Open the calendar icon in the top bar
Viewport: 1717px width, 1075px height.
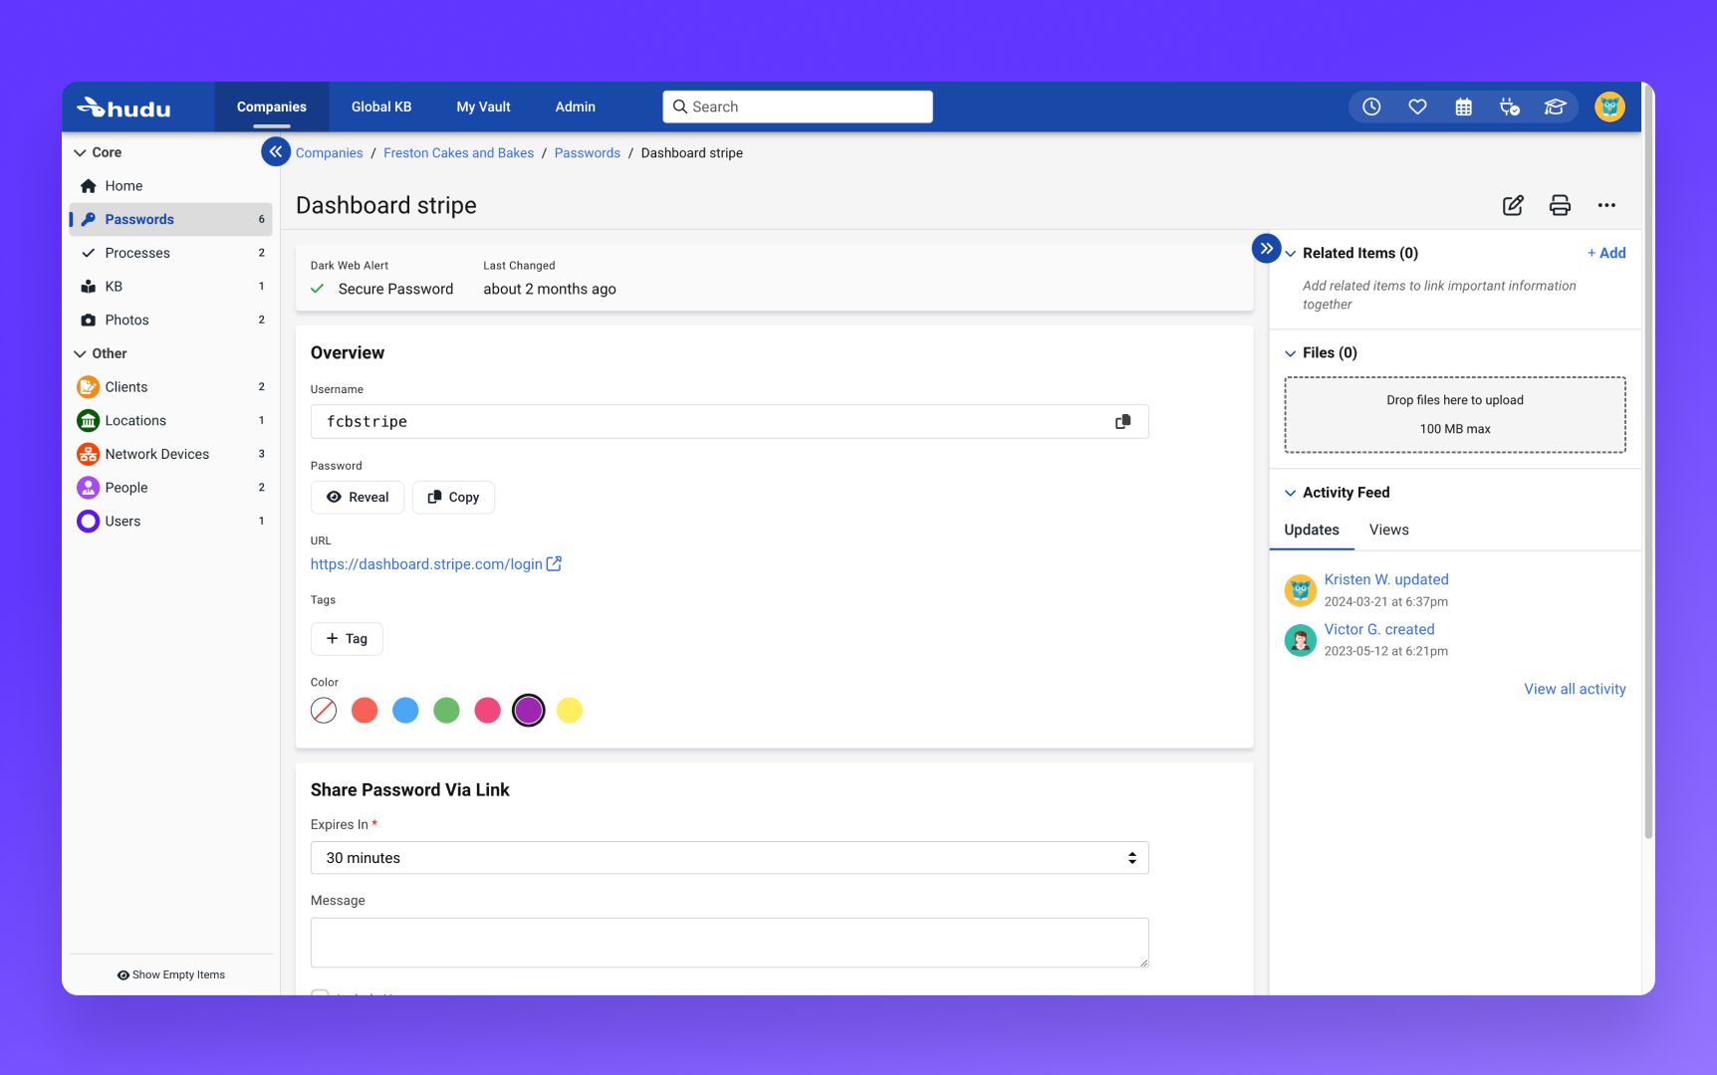click(x=1463, y=107)
